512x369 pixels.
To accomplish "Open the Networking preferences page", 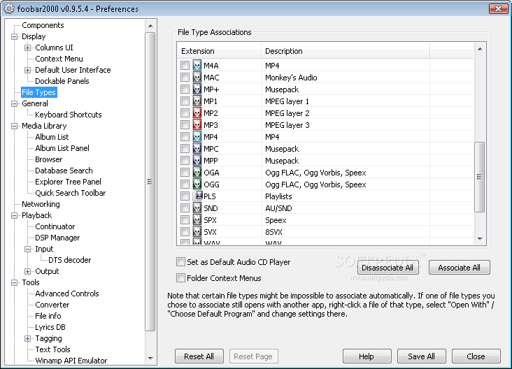I will [x=41, y=204].
